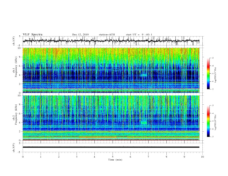Viewport: 228px width, 176px height.
Task: Click the 'ch.3(V)' axis label
Action: (14, 148)
